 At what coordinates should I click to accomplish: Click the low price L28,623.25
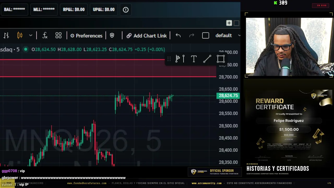(x=95, y=49)
